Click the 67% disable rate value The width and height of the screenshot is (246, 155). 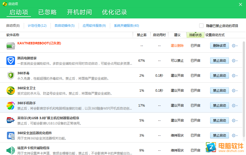(141, 61)
